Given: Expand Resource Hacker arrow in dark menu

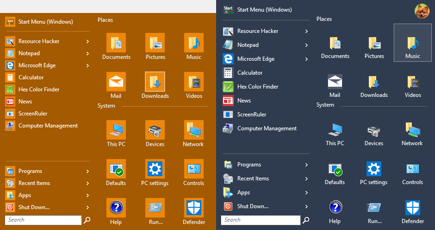Looking at the screenshot, I should point(306,31).
